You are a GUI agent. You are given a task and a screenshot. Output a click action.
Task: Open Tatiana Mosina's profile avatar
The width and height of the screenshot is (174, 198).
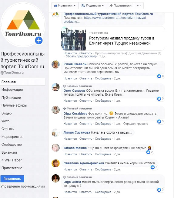(55, 148)
